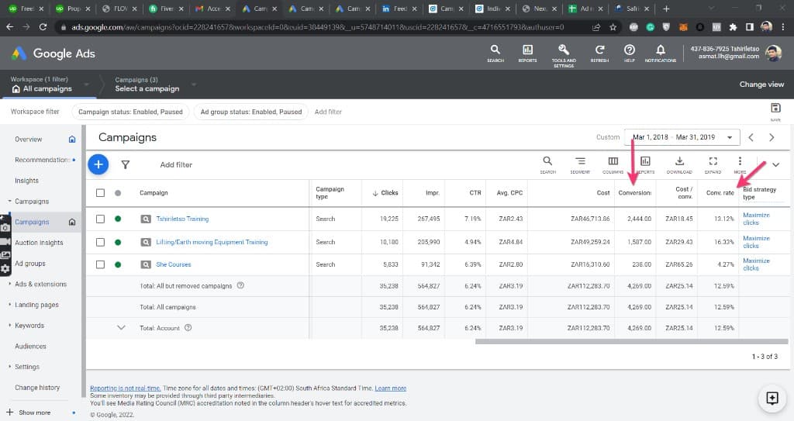Open the She Courses campaign link
The width and height of the screenshot is (794, 421).
pyautogui.click(x=173, y=264)
